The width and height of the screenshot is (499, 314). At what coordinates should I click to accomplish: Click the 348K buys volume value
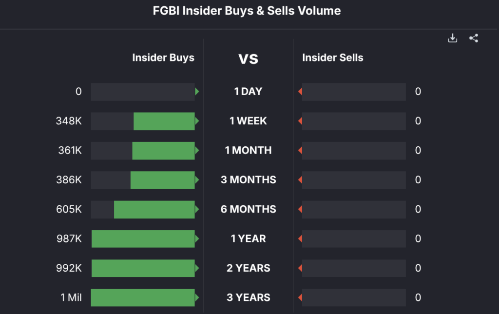tap(69, 121)
